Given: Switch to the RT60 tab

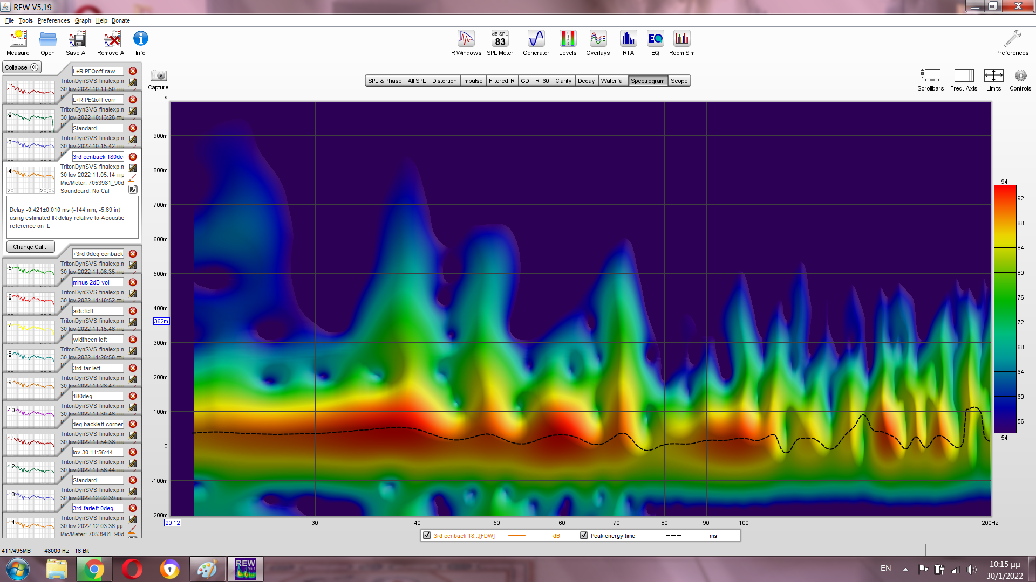Looking at the screenshot, I should pyautogui.click(x=542, y=81).
